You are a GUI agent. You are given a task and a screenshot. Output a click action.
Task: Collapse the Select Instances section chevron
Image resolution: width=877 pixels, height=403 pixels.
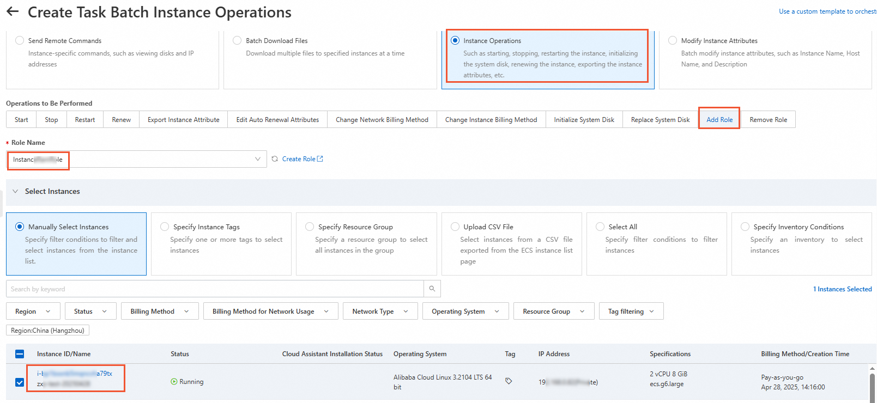[x=15, y=191]
